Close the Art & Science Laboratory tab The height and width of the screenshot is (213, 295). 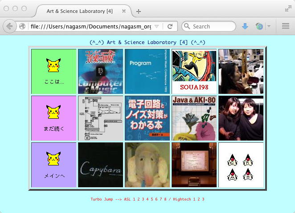[124, 11]
